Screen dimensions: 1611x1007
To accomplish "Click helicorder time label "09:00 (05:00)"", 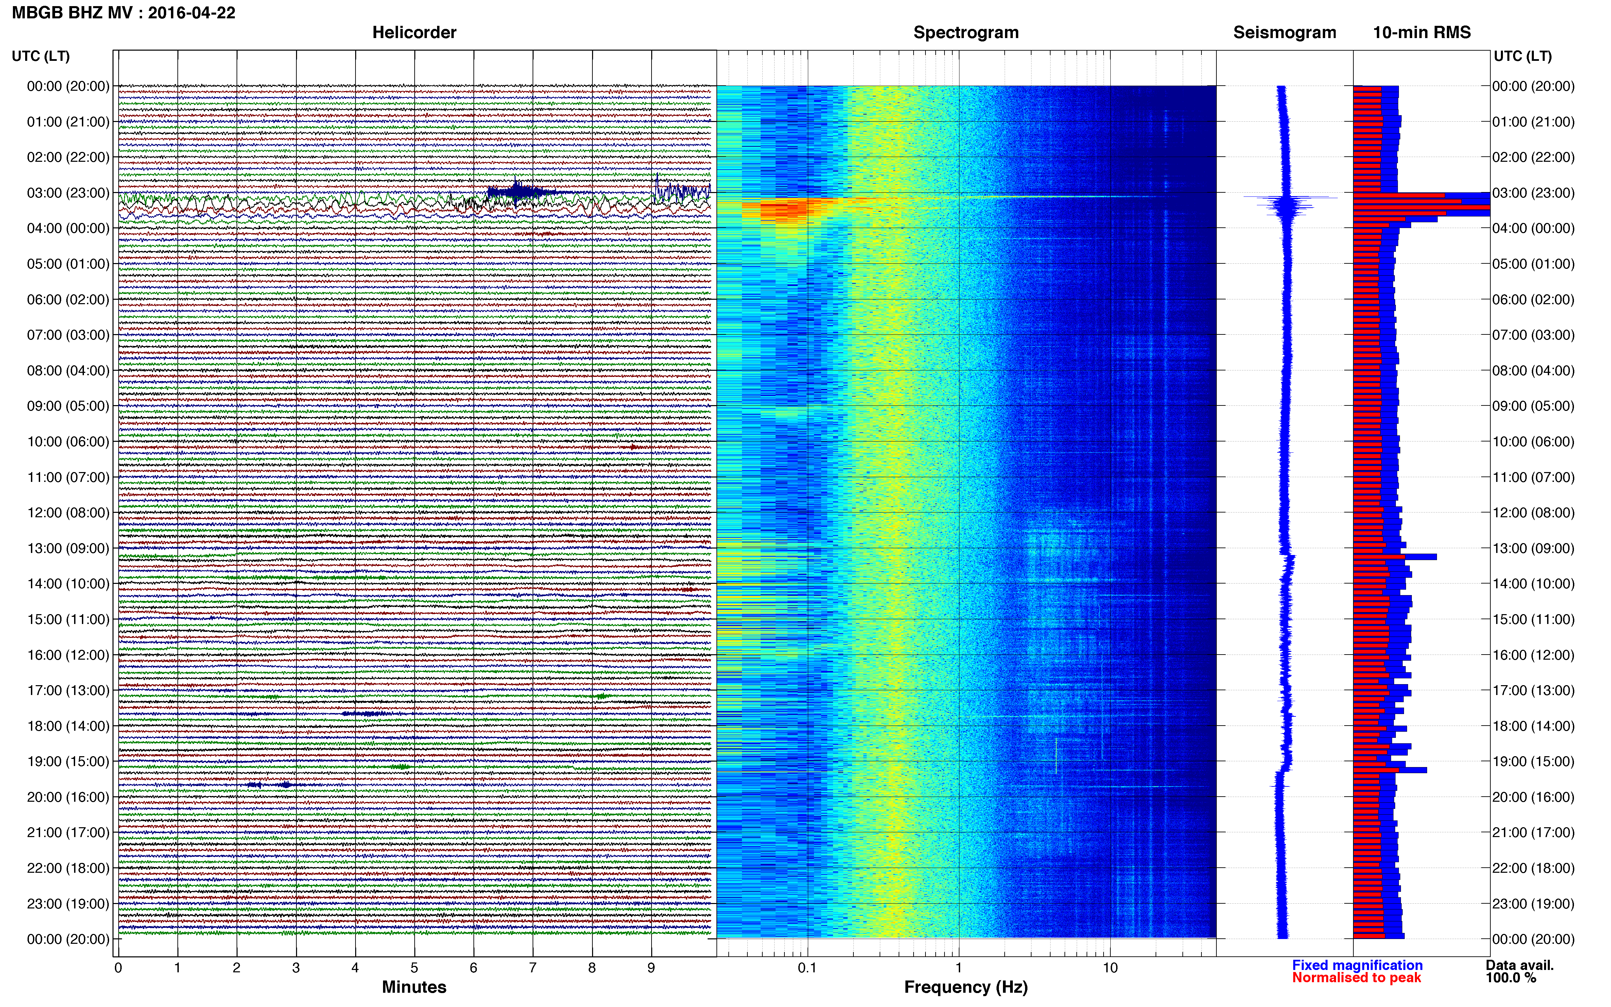I will 68,406.
